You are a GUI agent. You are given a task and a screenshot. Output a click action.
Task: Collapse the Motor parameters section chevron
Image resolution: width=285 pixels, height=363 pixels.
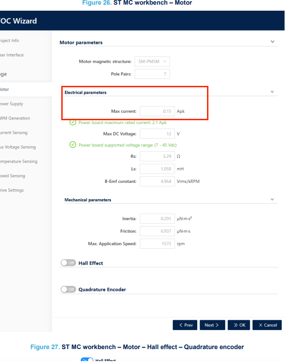pyautogui.click(x=272, y=42)
